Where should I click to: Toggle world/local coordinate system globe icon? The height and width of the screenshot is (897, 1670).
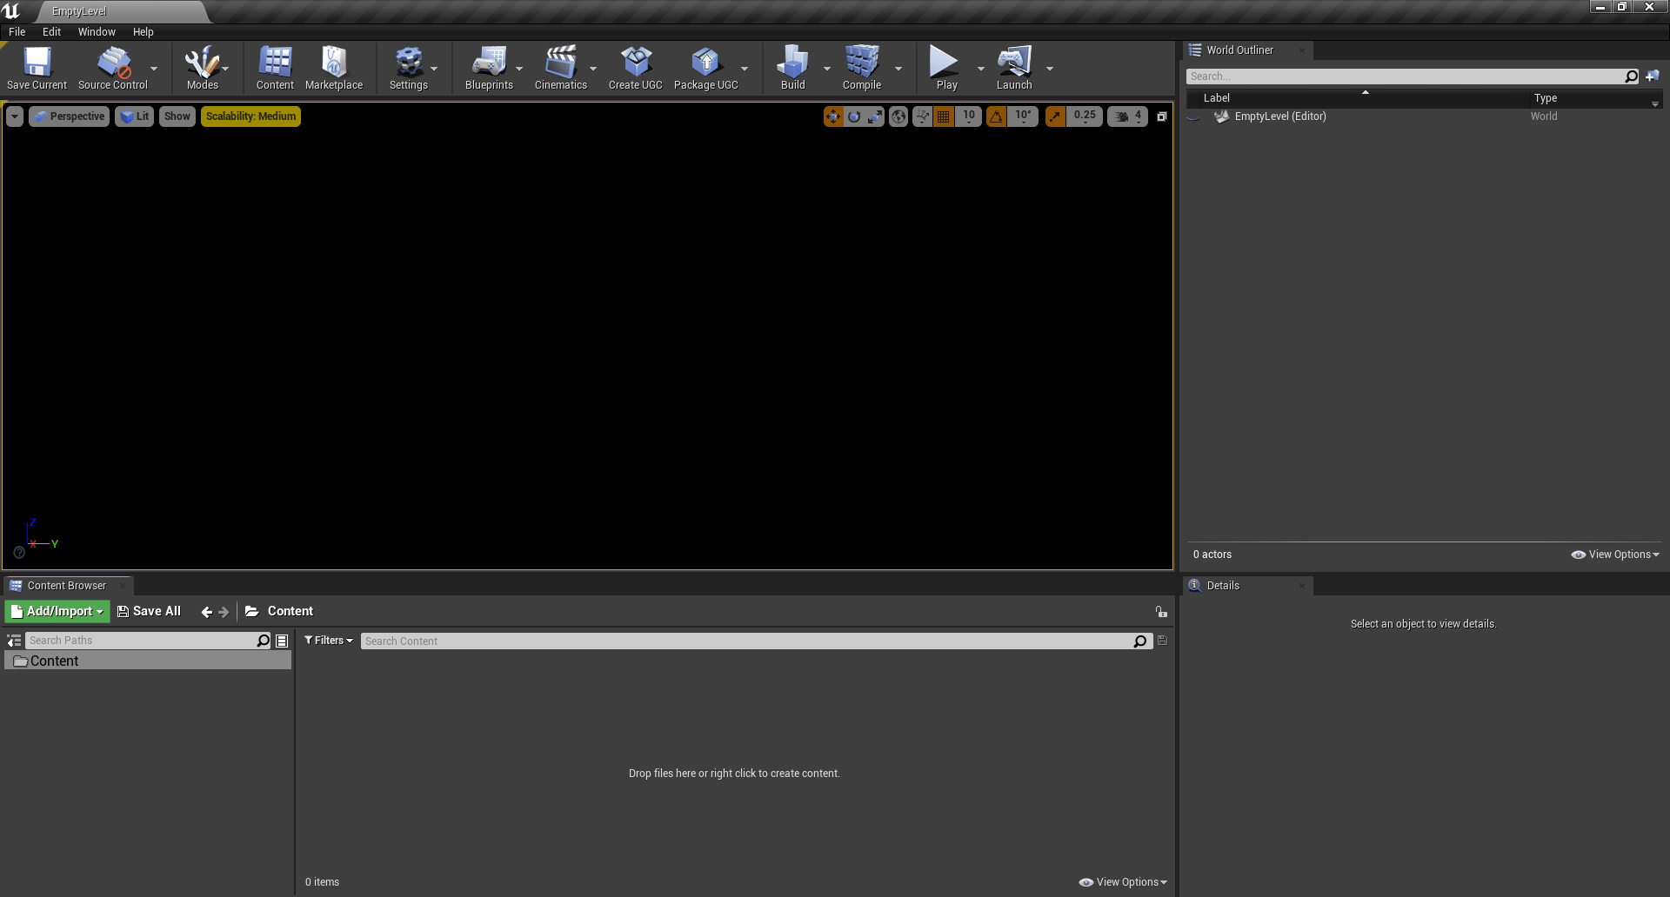(898, 116)
